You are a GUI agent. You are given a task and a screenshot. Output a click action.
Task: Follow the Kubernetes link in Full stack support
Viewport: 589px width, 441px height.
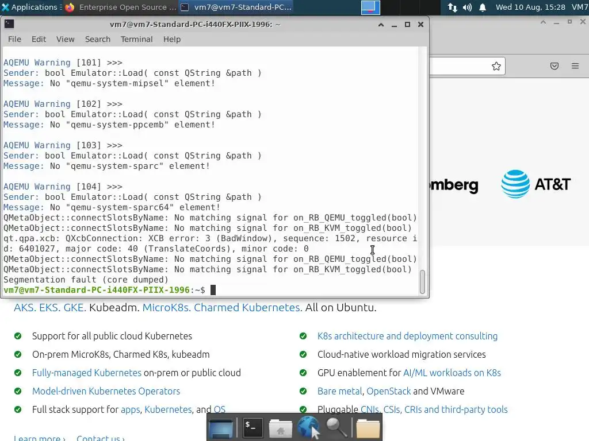tap(169, 409)
